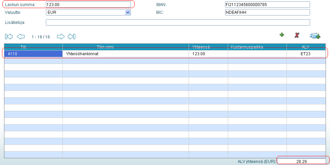
Task: Click the 123.00 total cell in row
Action: point(208,54)
